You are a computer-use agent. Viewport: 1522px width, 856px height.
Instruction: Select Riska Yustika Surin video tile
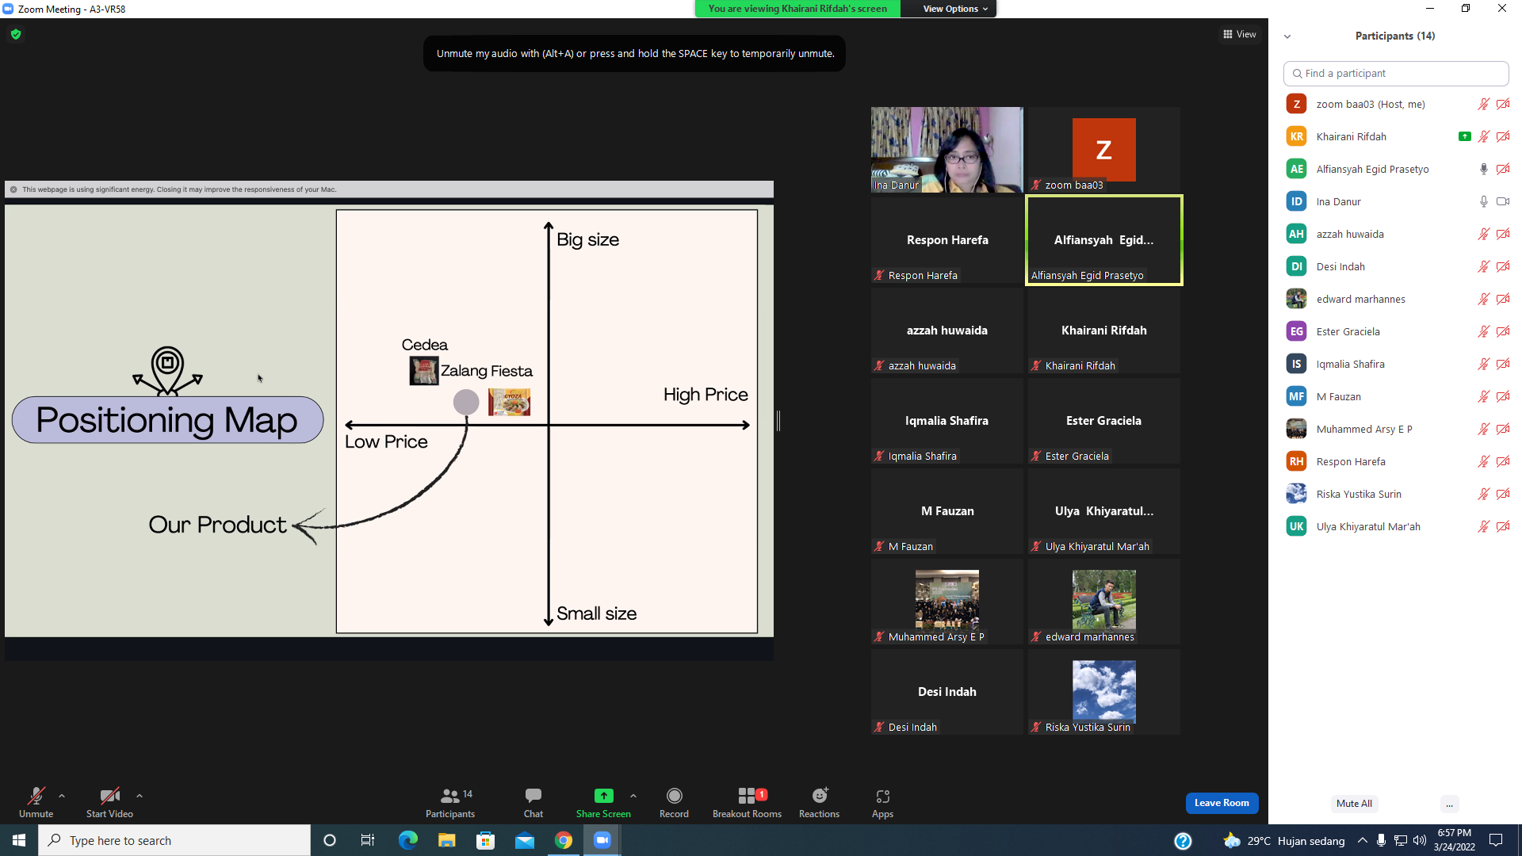tap(1103, 692)
